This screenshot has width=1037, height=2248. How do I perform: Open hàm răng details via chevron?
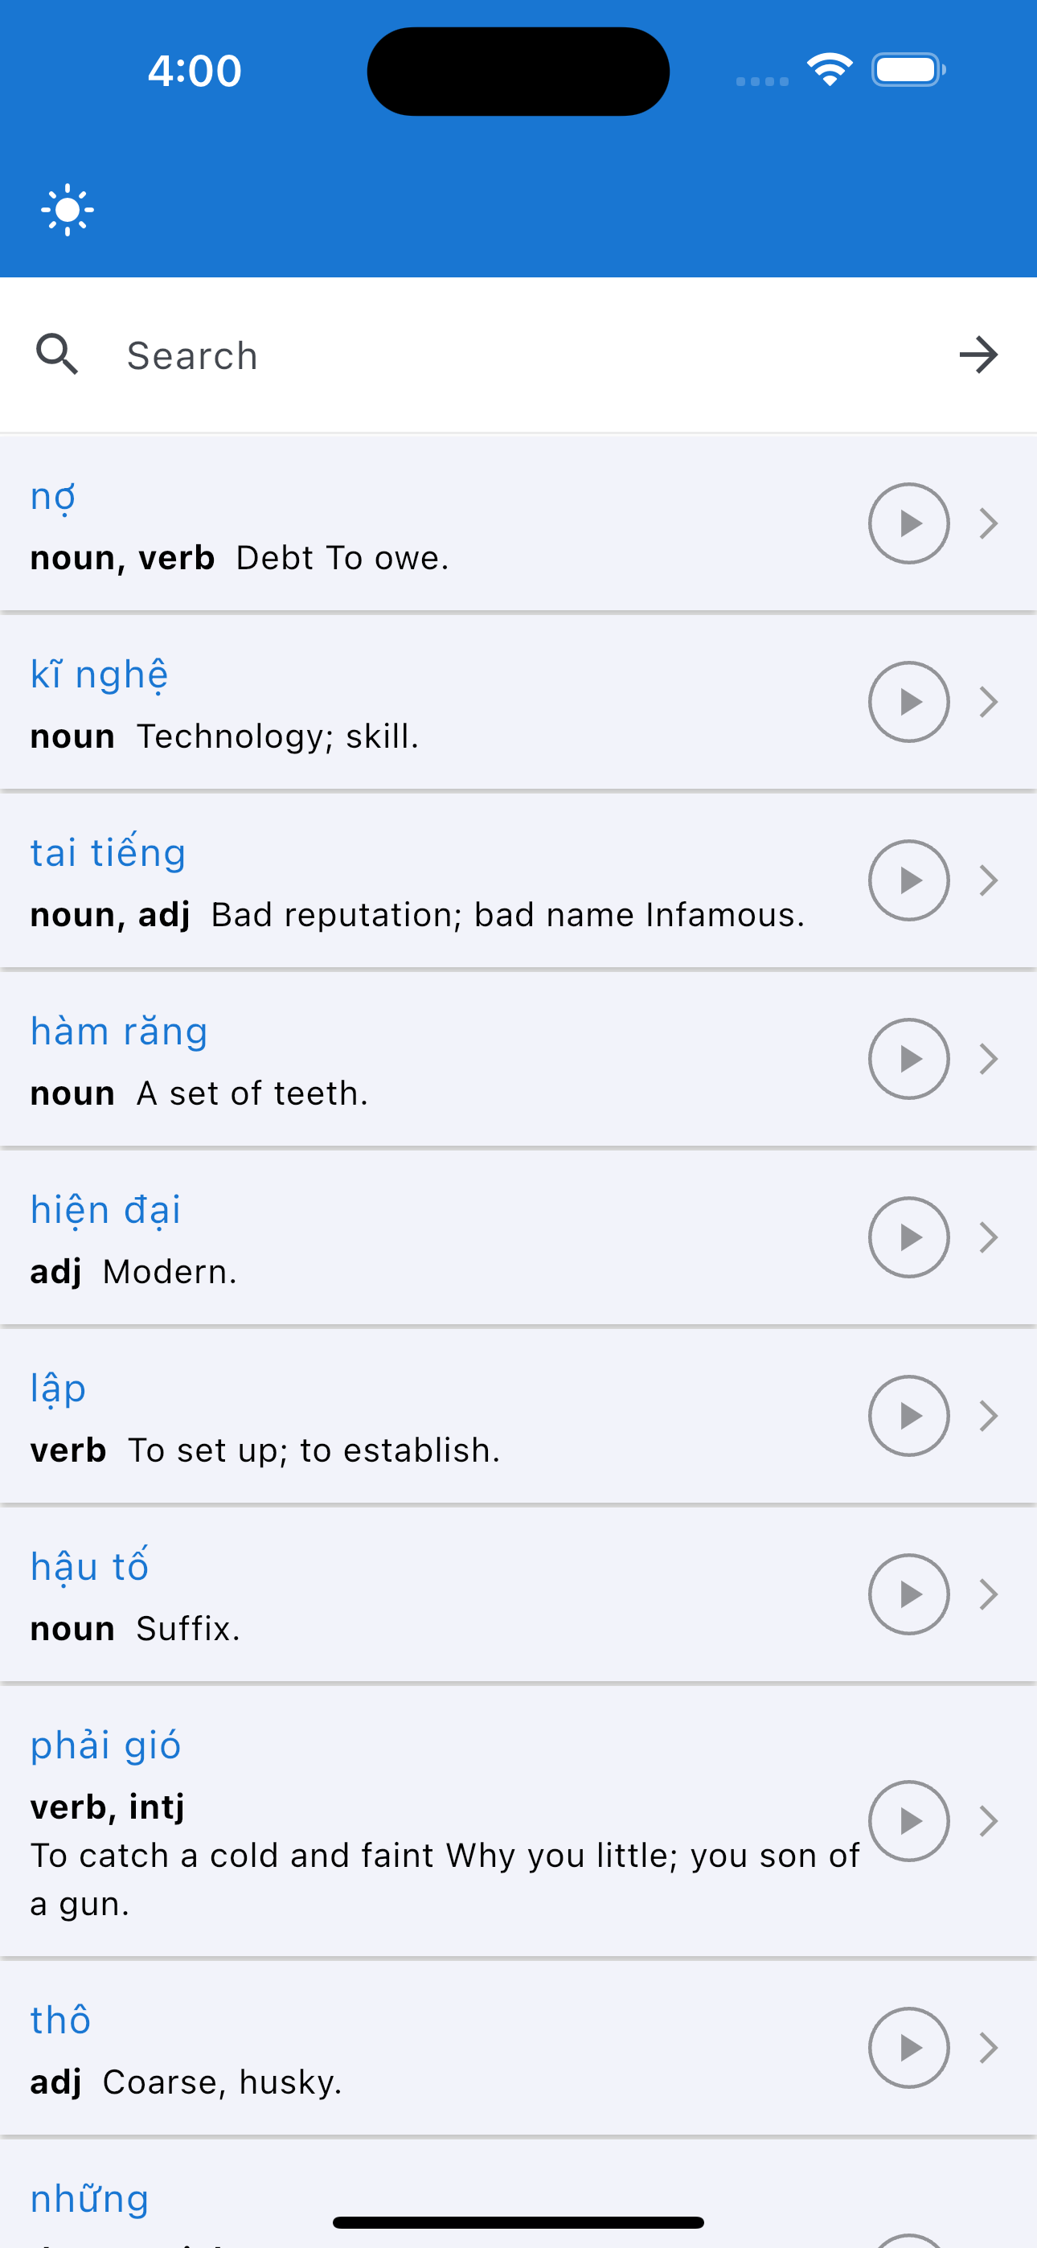click(x=988, y=1059)
